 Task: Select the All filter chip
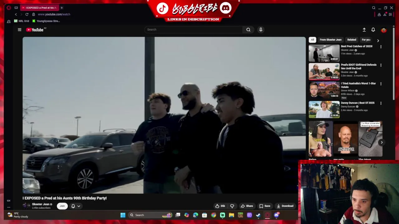pos(312,40)
